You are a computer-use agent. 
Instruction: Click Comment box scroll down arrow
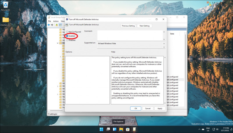click(164, 39)
